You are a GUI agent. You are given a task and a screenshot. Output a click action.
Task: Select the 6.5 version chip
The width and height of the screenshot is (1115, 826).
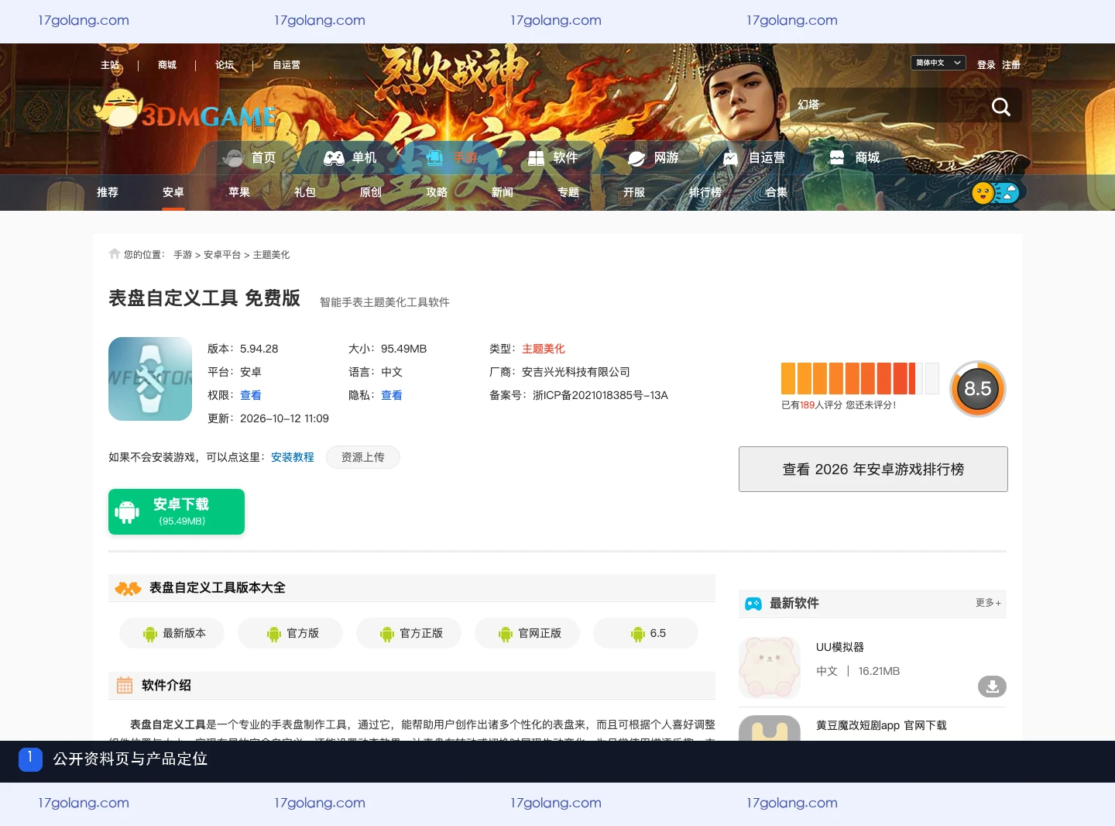click(x=646, y=633)
